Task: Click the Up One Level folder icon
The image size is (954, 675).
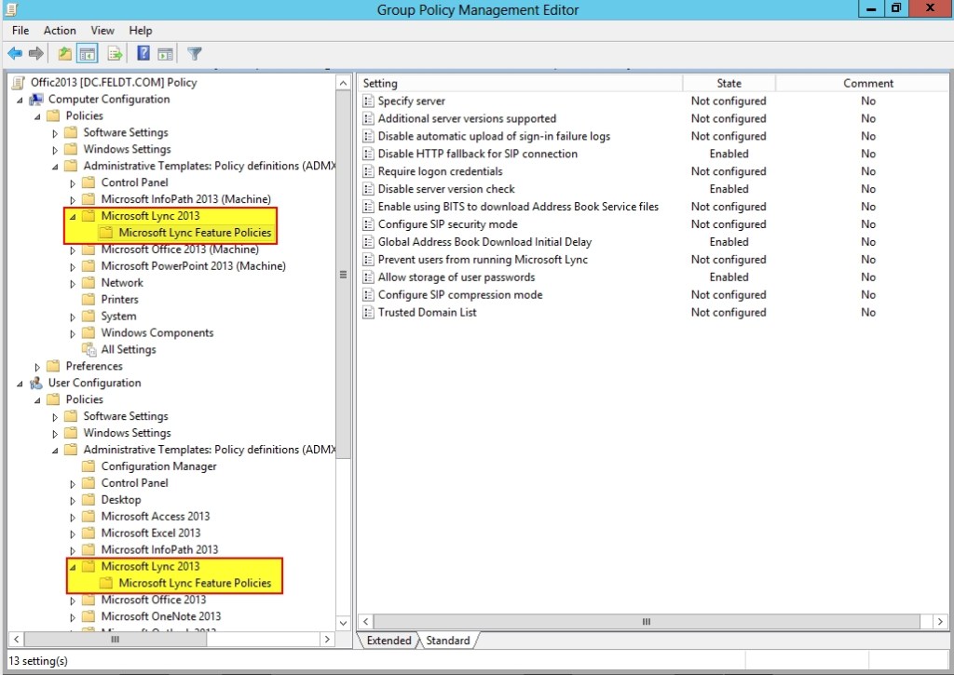Action: coord(64,54)
